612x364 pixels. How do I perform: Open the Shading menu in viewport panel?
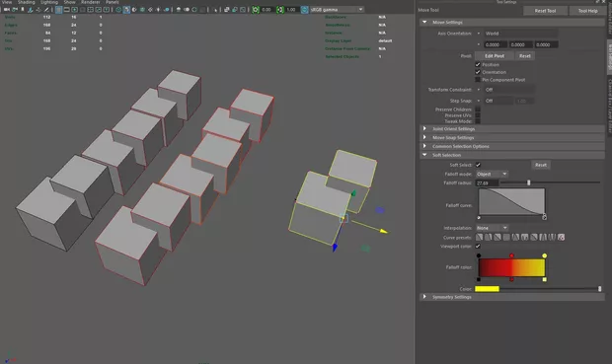(x=26, y=2)
